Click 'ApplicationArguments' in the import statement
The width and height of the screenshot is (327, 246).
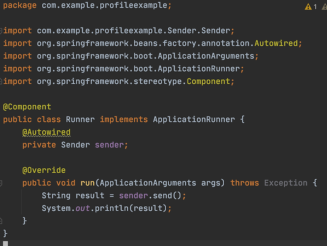coord(206,56)
